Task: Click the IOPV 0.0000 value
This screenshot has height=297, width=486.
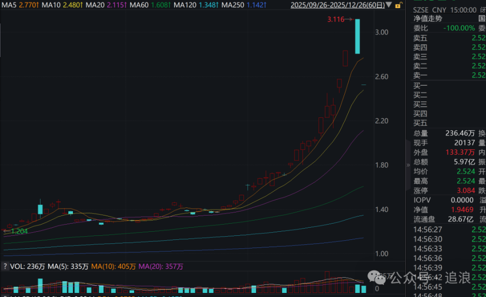Action: pyautogui.click(x=462, y=200)
